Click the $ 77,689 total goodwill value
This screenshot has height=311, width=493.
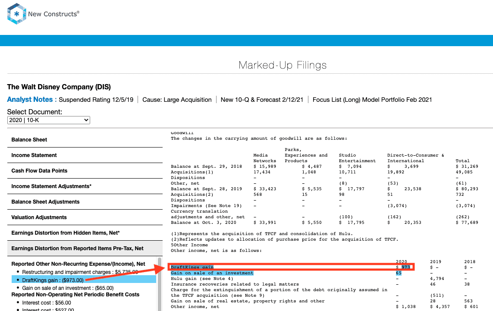pyautogui.click(x=467, y=223)
